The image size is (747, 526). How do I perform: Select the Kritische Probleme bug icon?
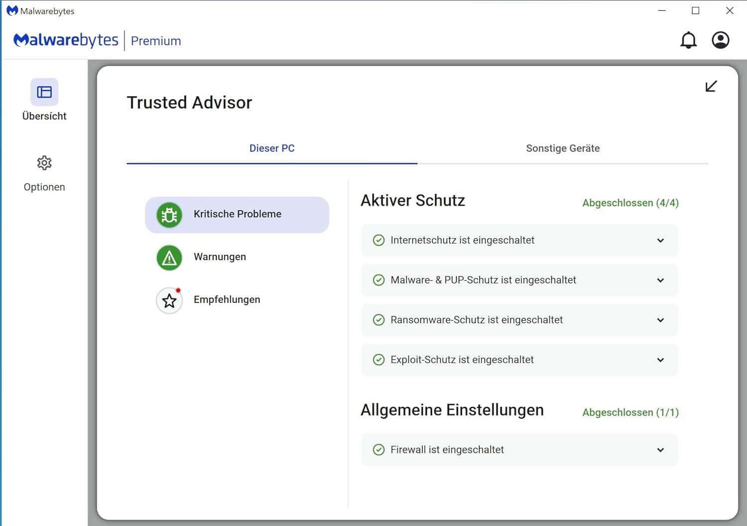point(169,215)
